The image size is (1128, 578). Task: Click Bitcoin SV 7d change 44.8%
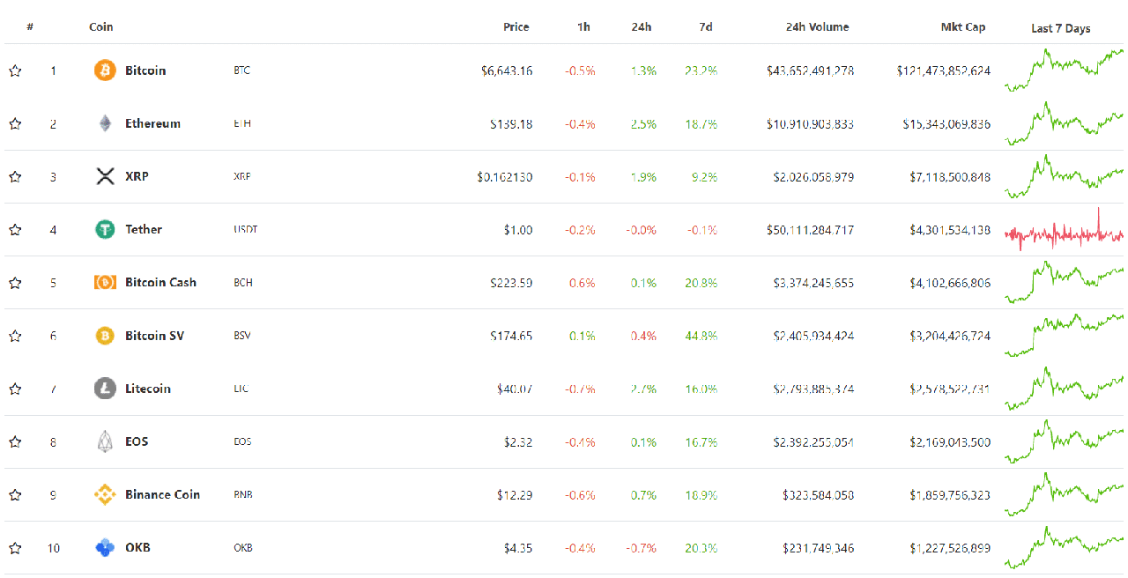[x=701, y=336]
